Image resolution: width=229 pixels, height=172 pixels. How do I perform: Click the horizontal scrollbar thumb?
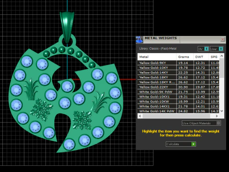pos(176,116)
